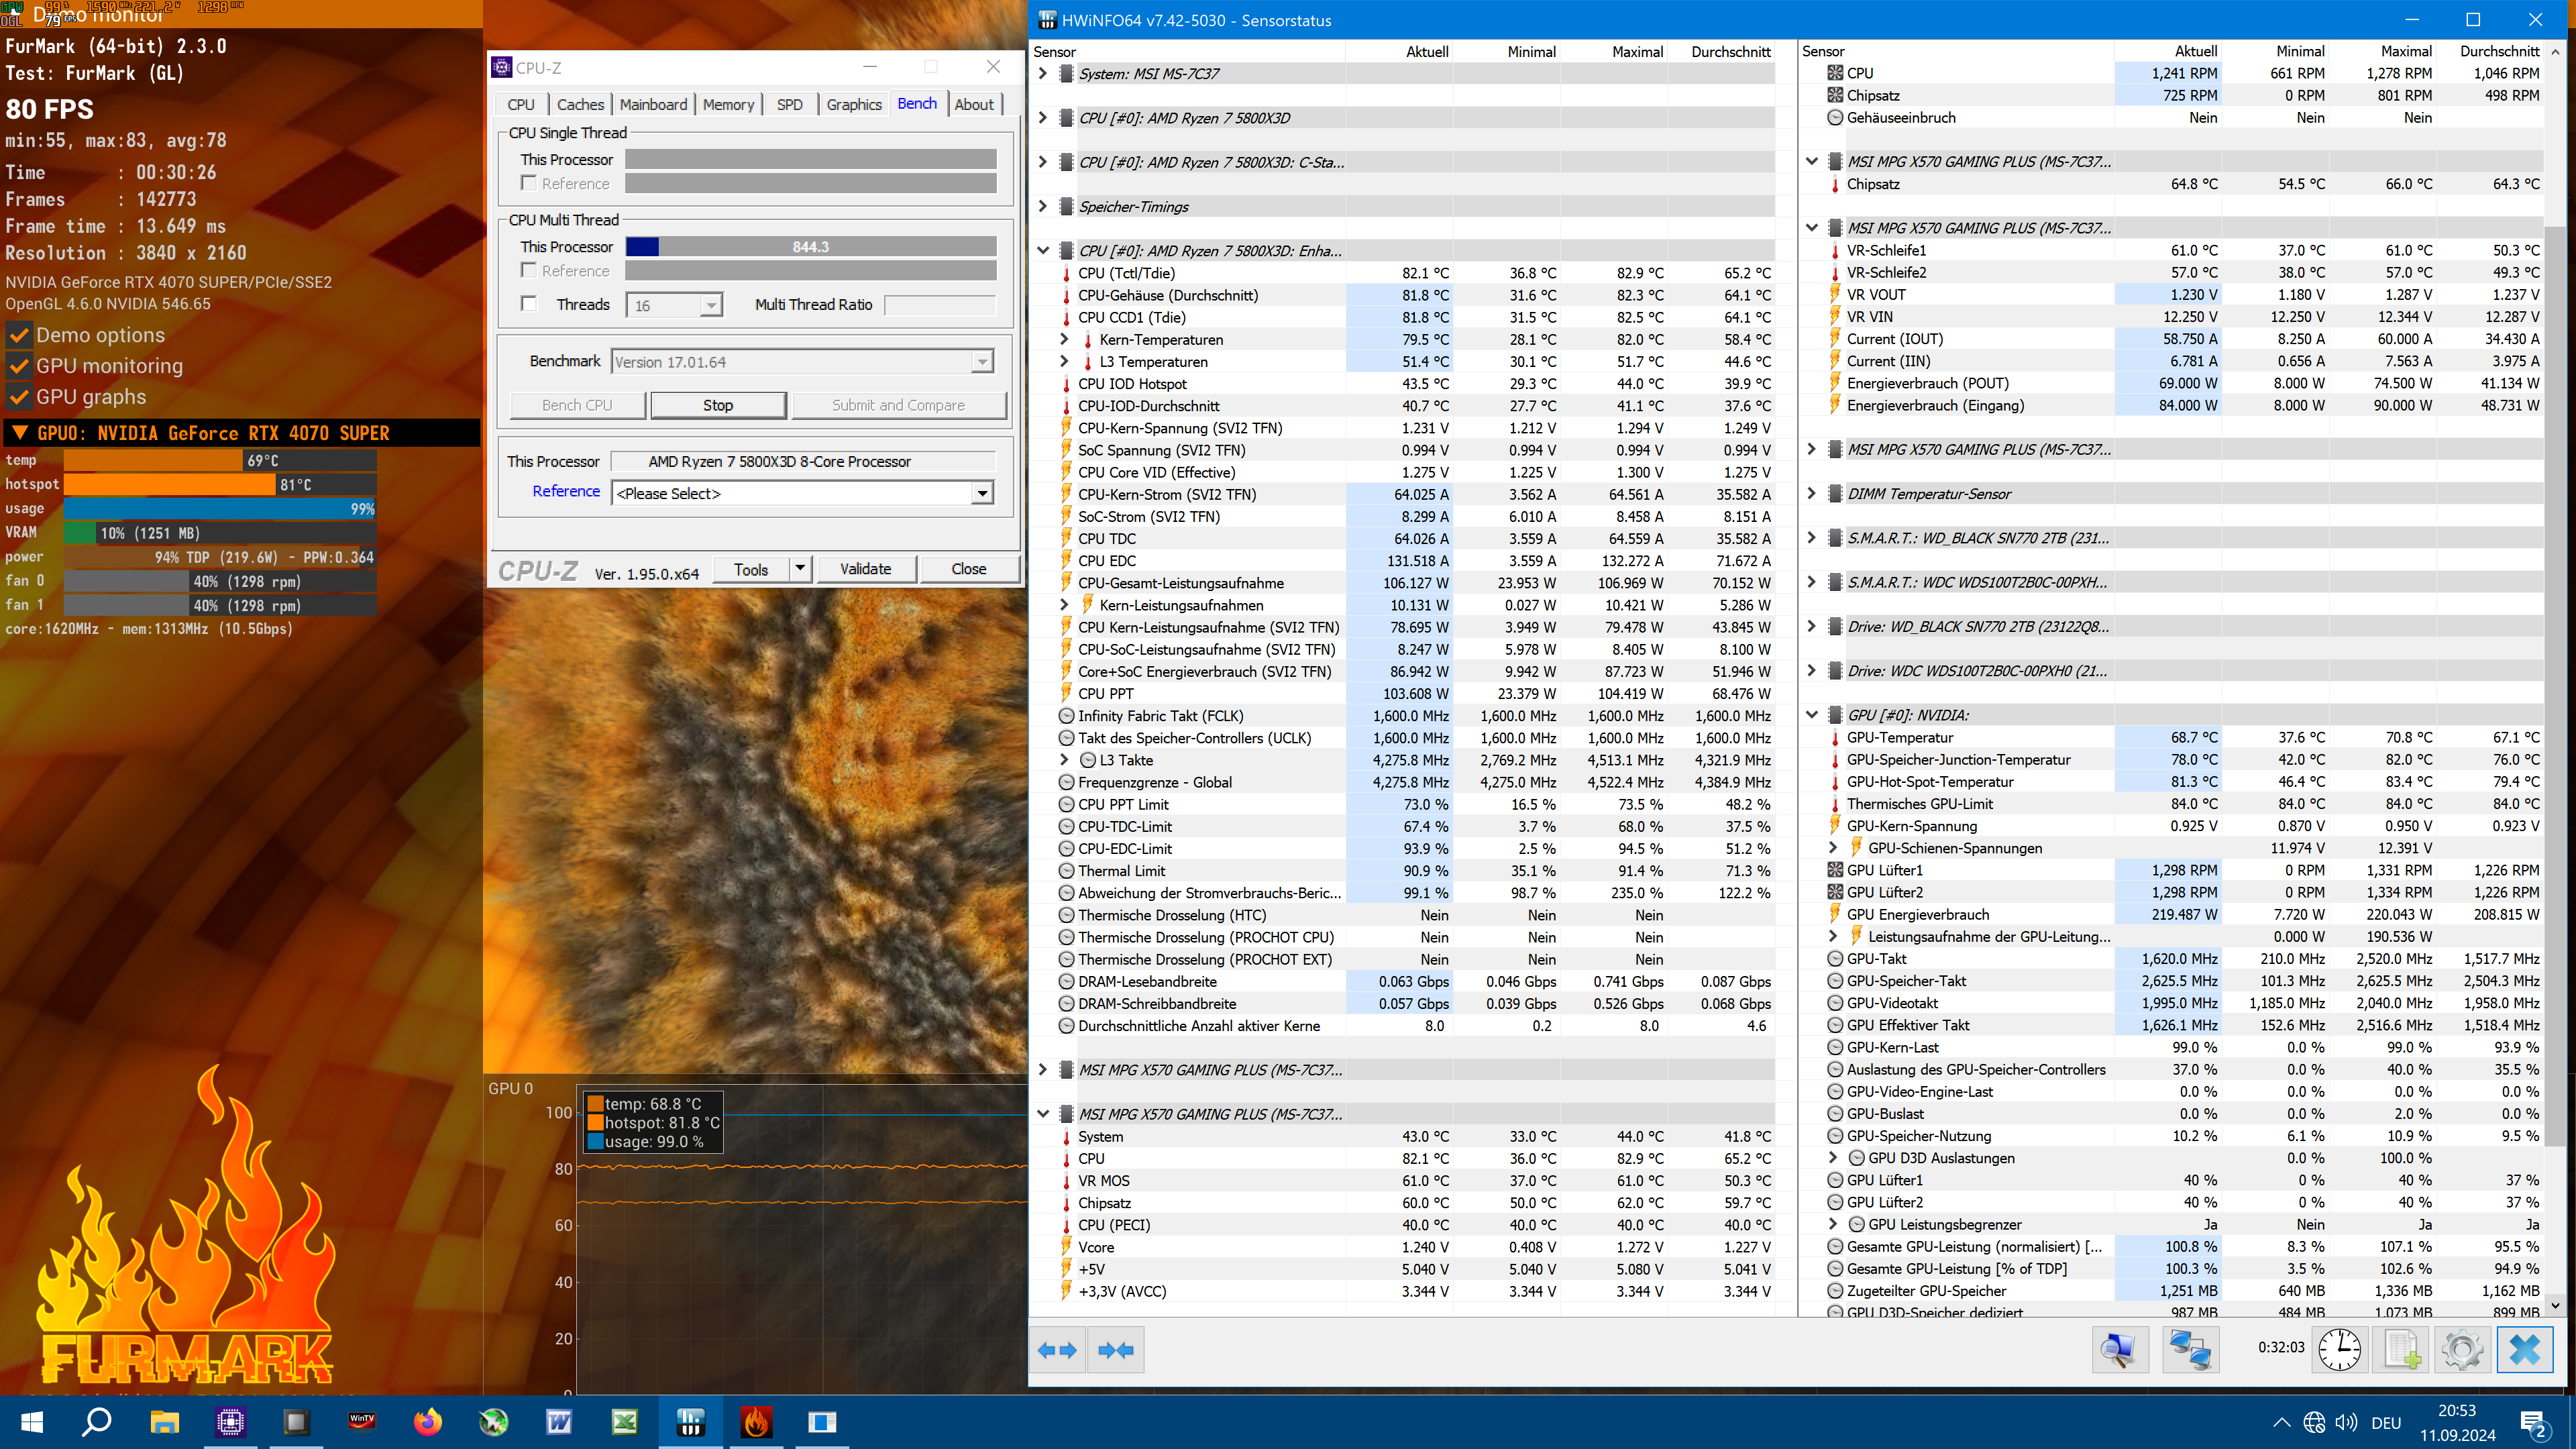Open the magnifier screen icon in HWiNFO
The image size is (2576, 1449).
click(x=2120, y=1349)
